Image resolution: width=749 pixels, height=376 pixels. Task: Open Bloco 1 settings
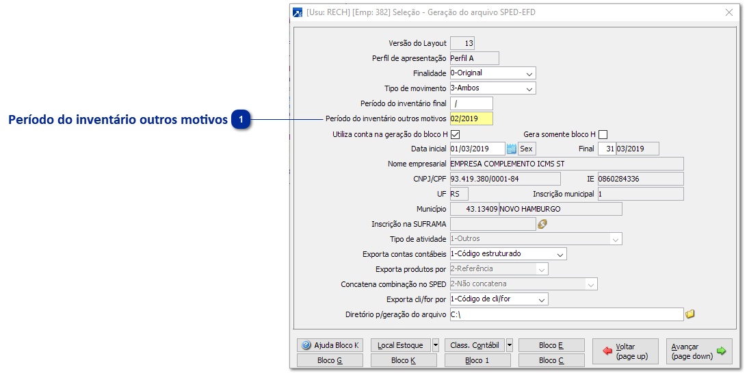point(477,360)
